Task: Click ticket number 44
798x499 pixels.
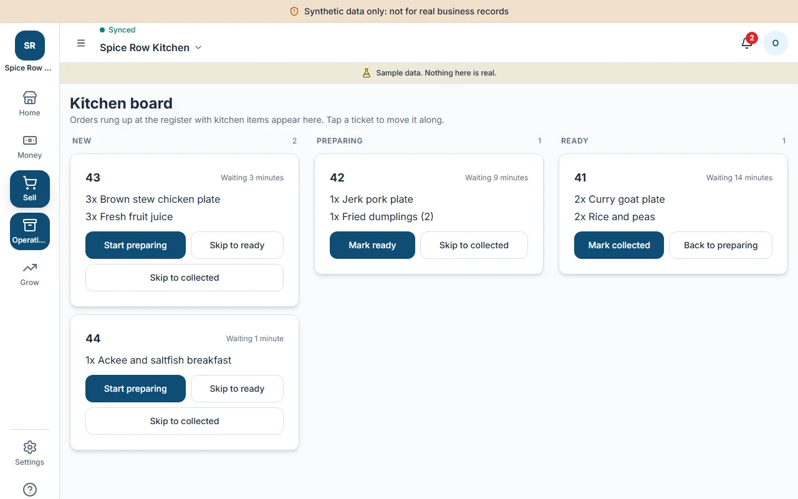Action: 93,339
